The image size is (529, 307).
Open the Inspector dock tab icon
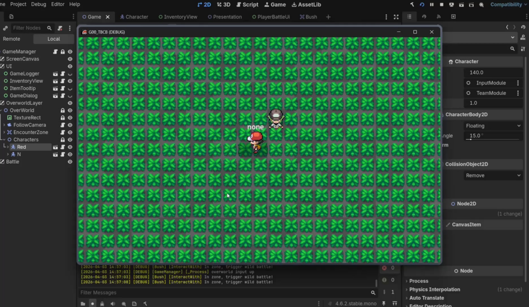409,17
